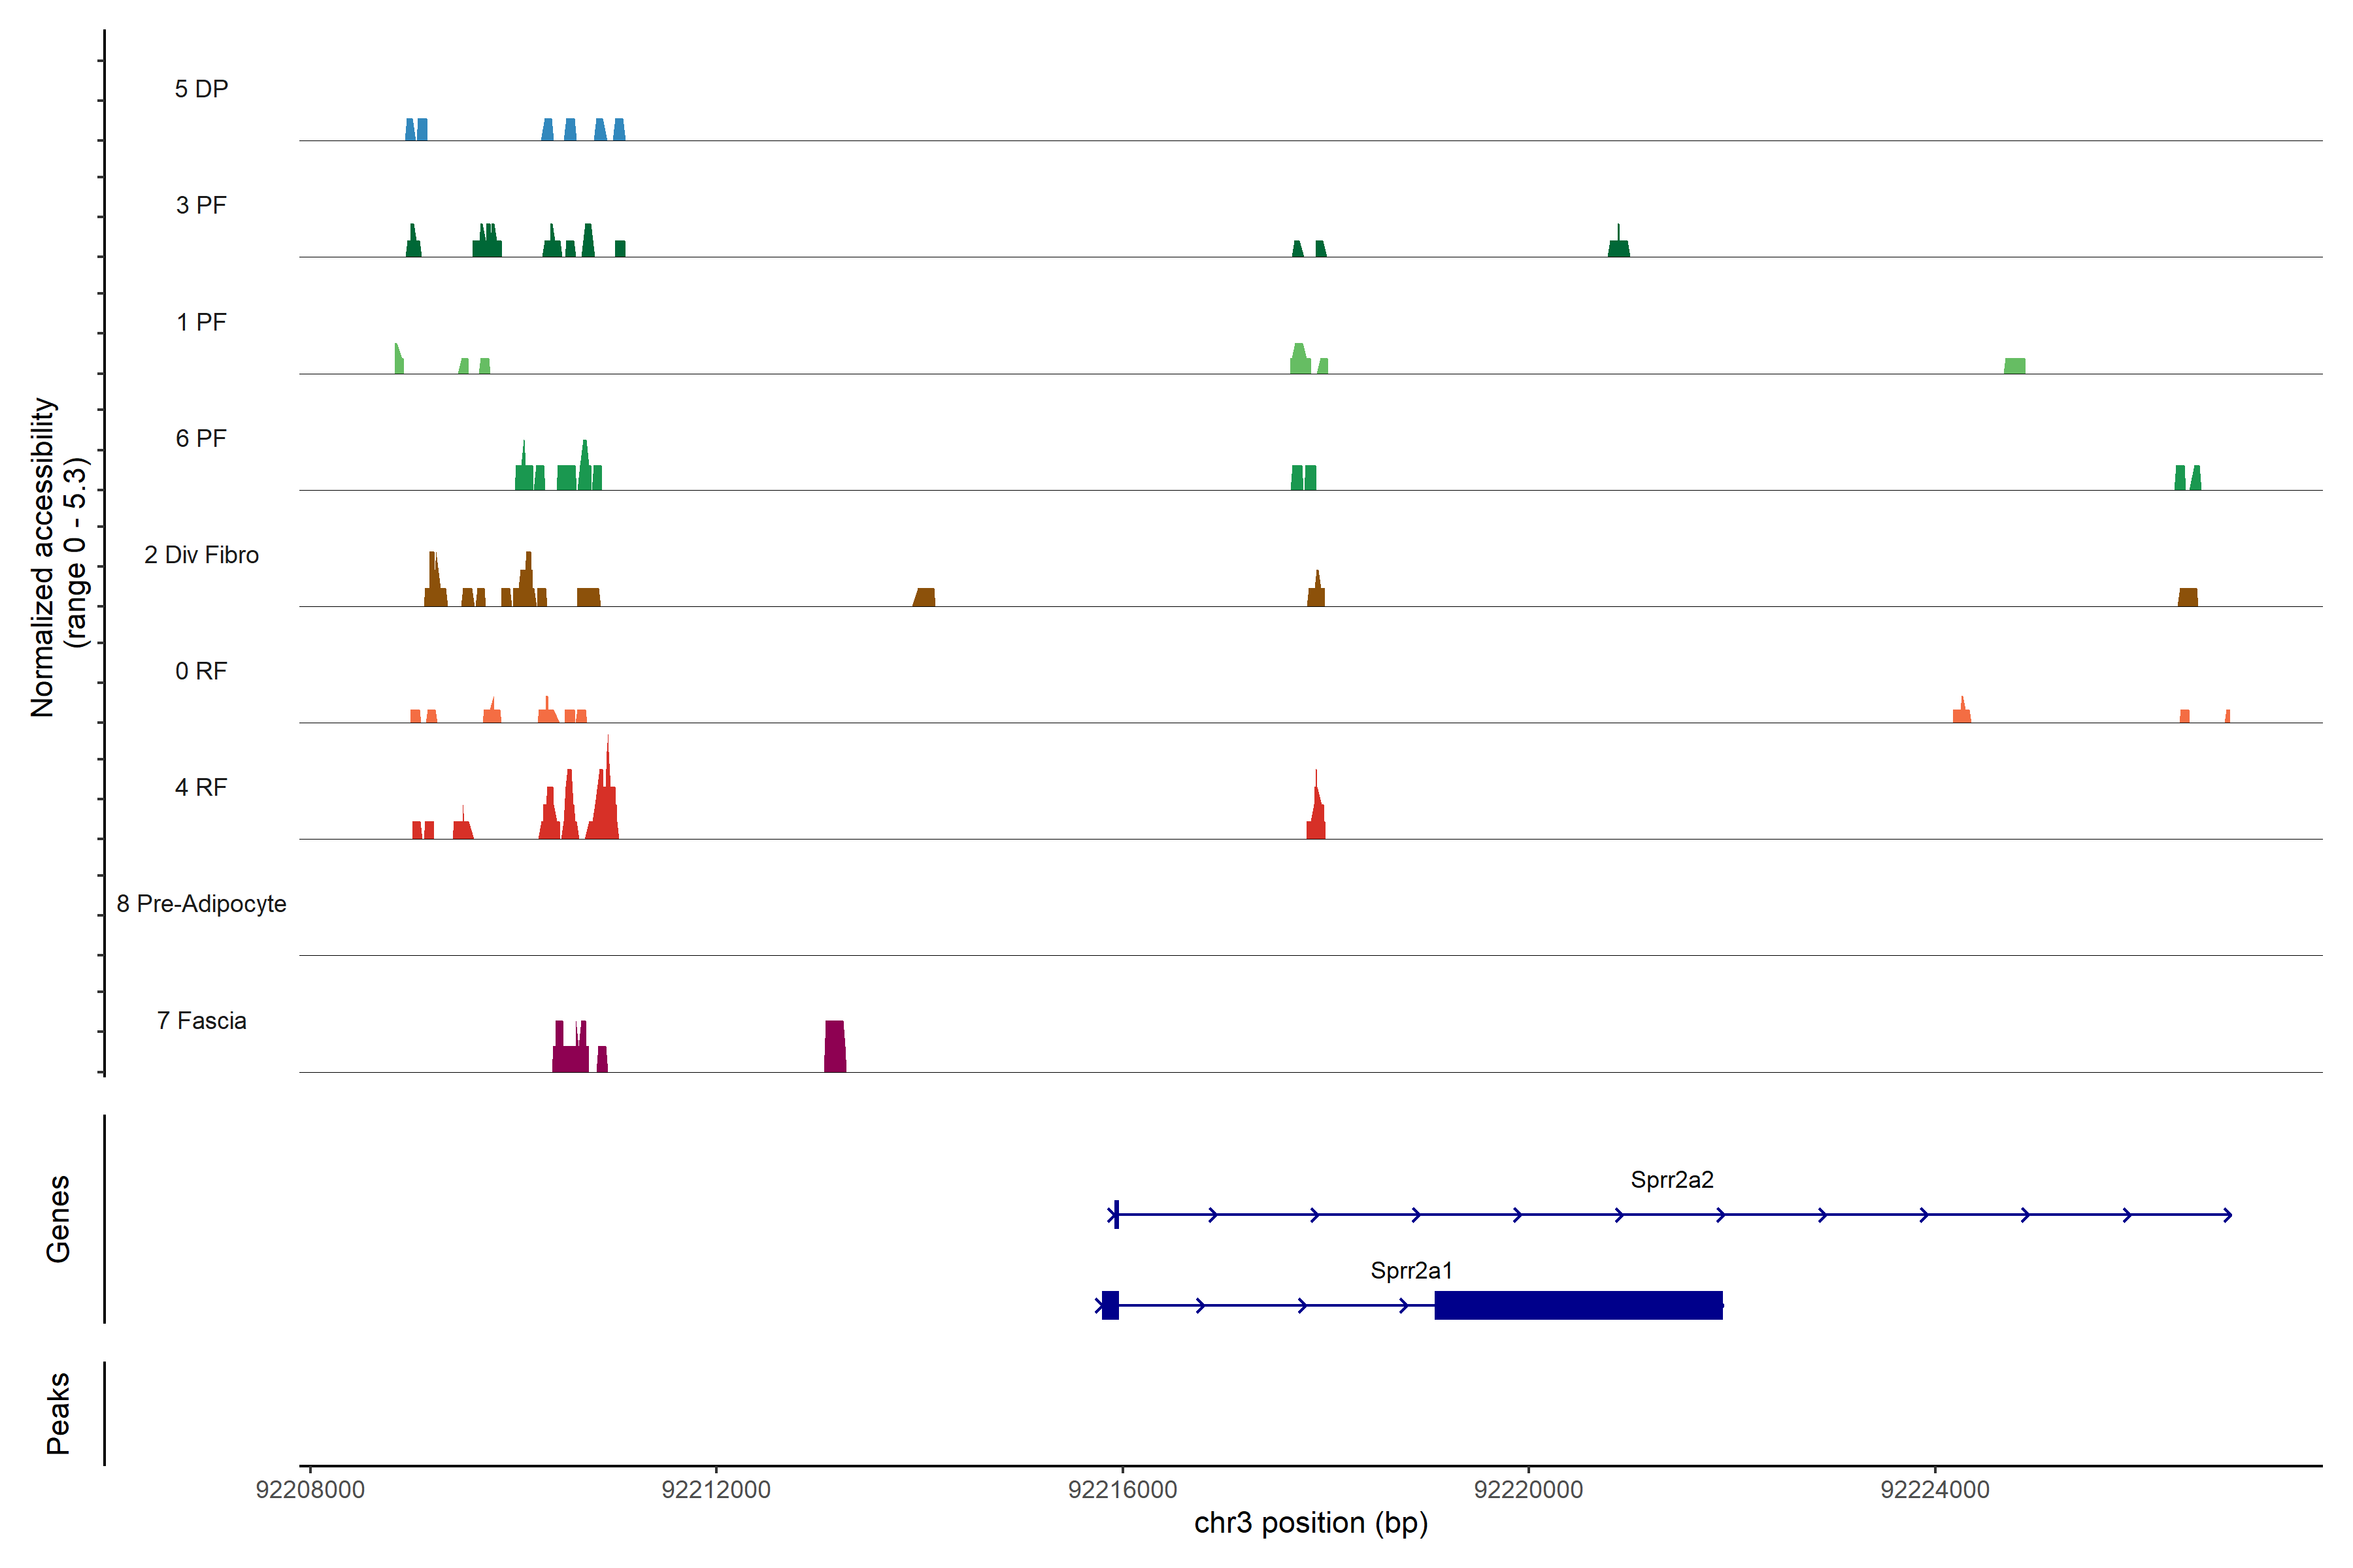This screenshot has width=2353, height=1568.
Task: Click the 2 Div Fibro track label
Action: point(201,555)
